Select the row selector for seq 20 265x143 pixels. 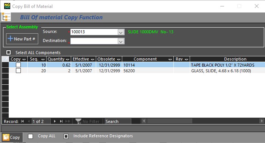[5, 71]
